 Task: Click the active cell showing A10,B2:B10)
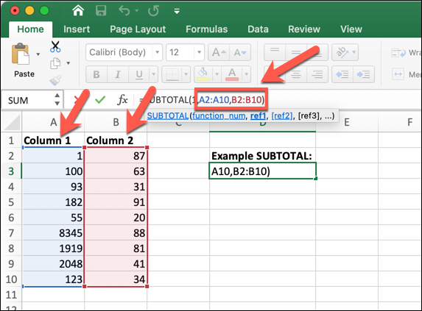[x=262, y=171]
